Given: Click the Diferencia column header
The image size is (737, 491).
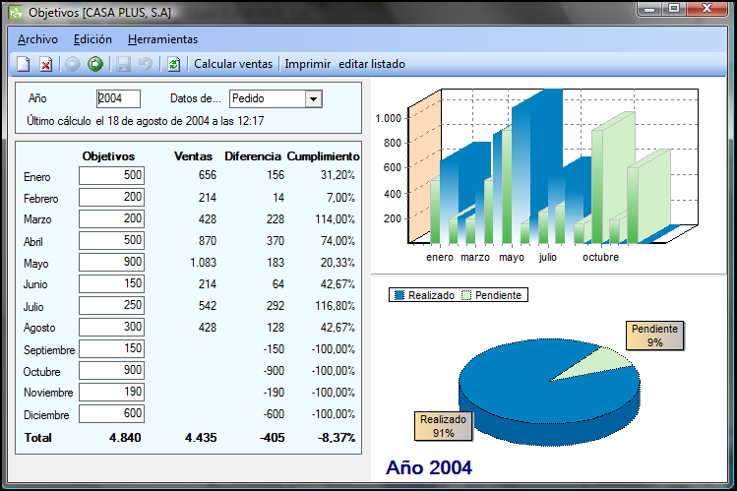Looking at the screenshot, I should pyautogui.click(x=253, y=156).
